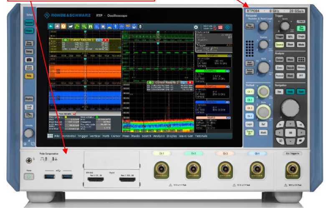Push the down arrow key on navigation pad

(290, 141)
